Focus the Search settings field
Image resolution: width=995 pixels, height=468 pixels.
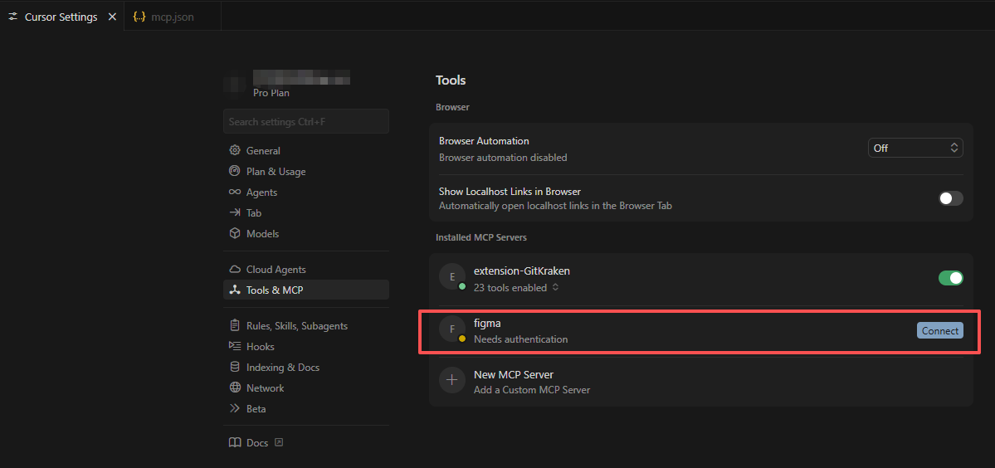[x=306, y=121]
